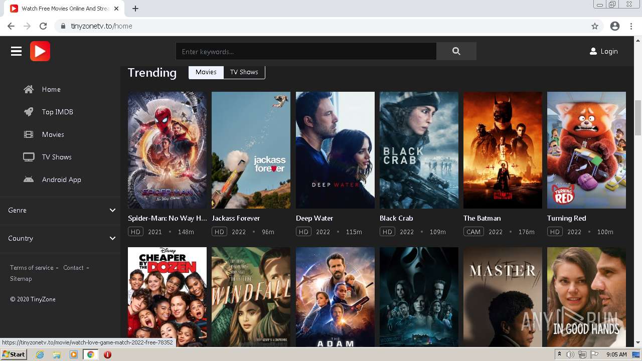
Task: Click the TV Shows monitor icon
Action: (x=29, y=157)
